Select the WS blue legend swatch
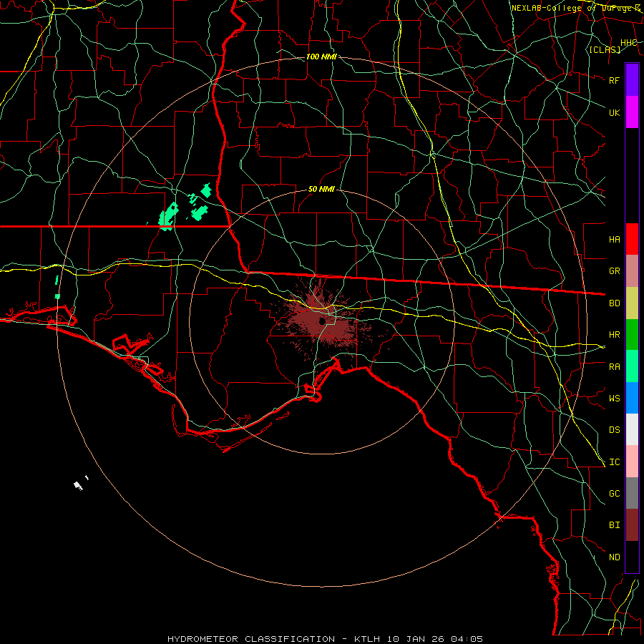The image size is (644, 644). point(632,398)
